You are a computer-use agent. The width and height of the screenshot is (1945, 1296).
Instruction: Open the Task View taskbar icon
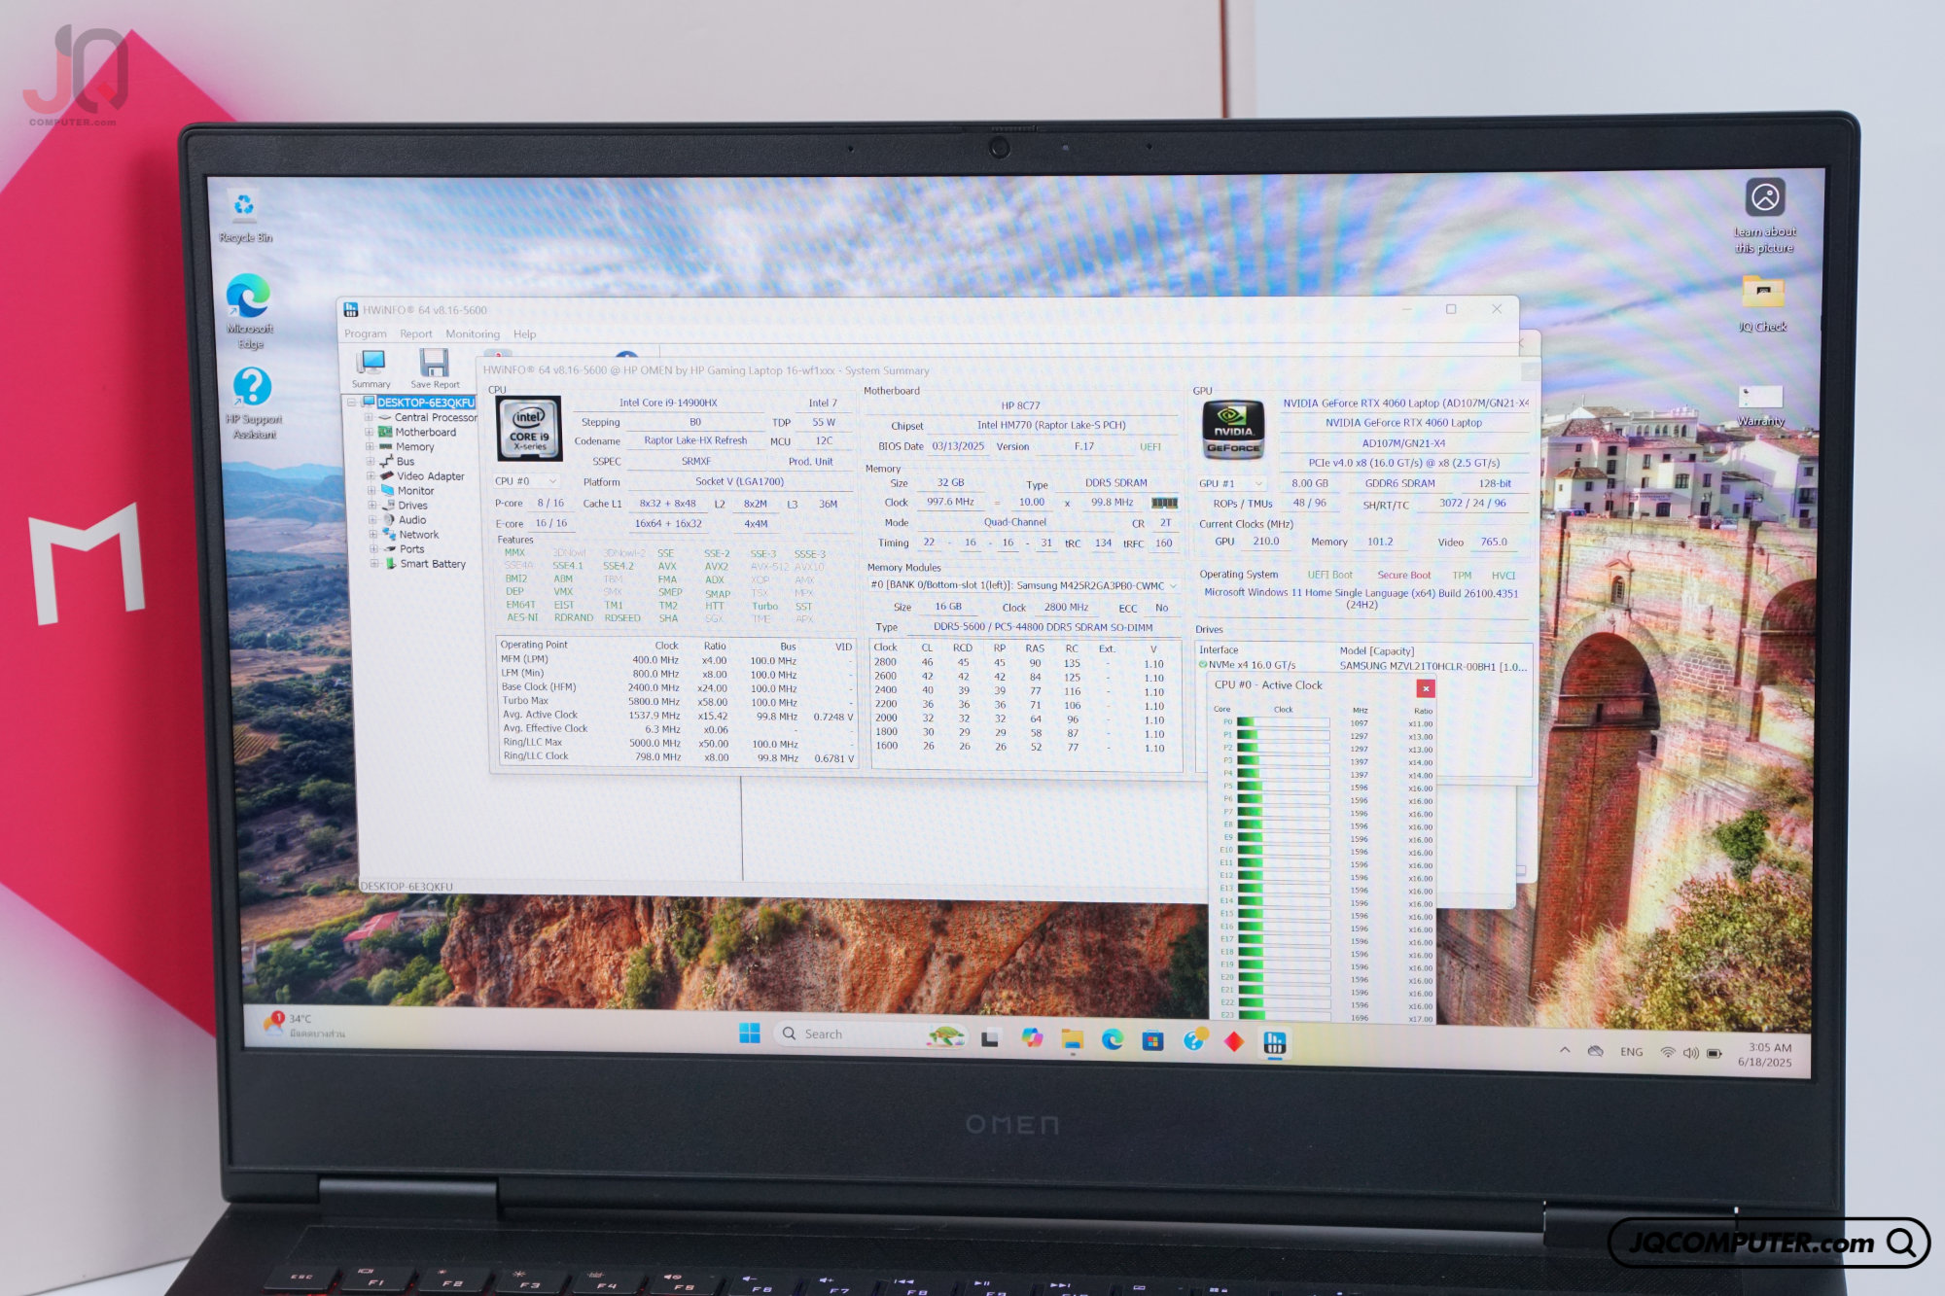point(990,1038)
